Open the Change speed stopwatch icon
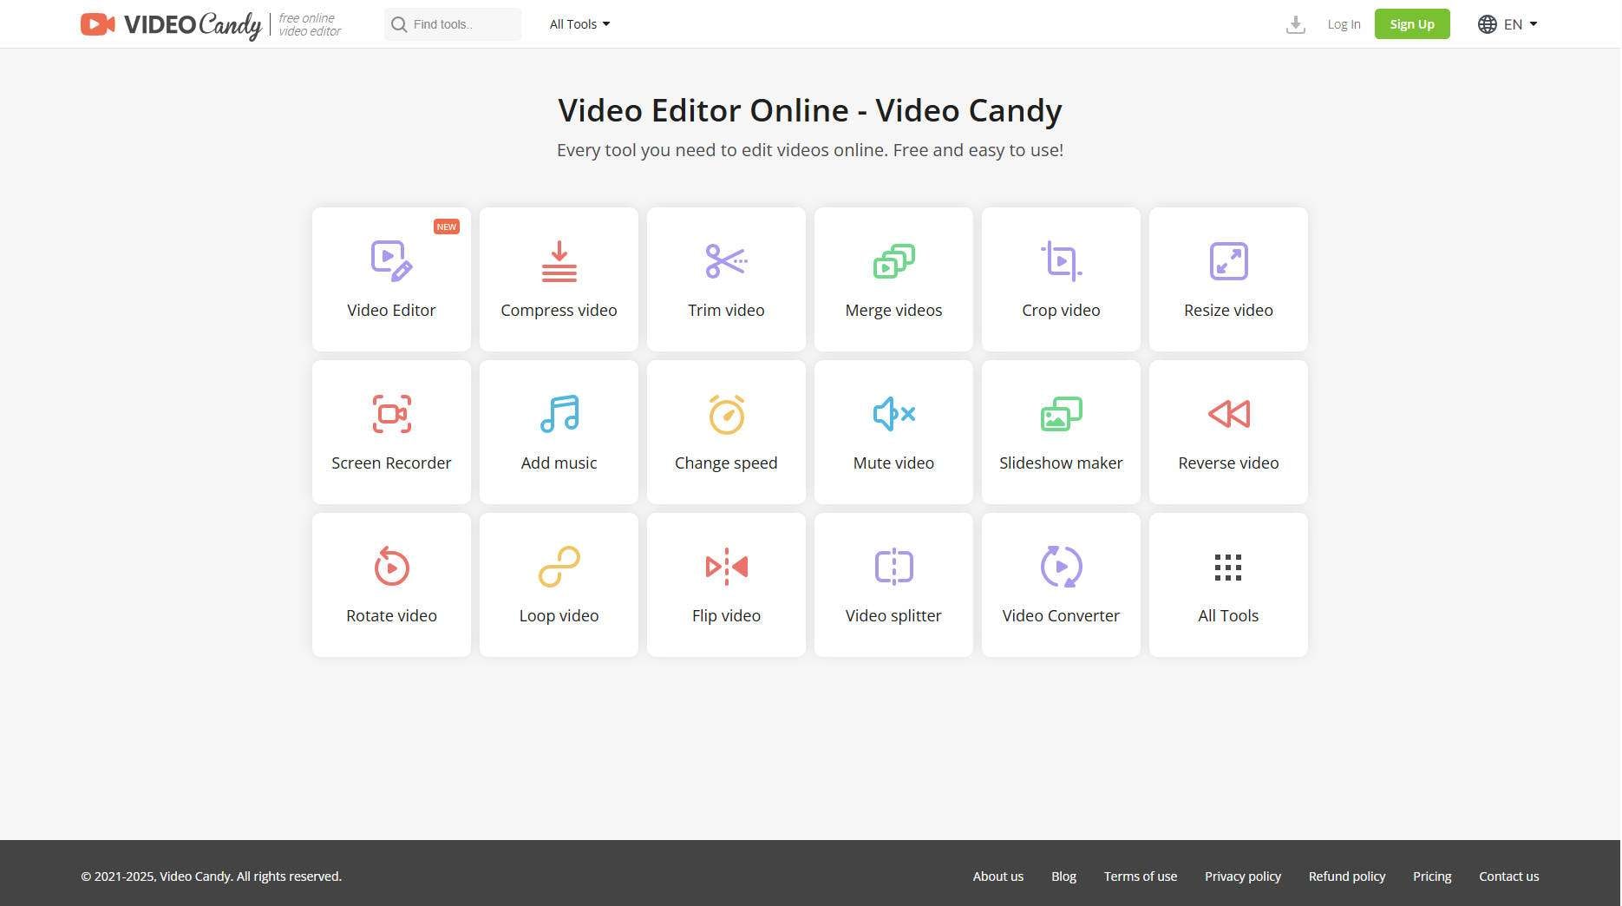 [x=726, y=414]
